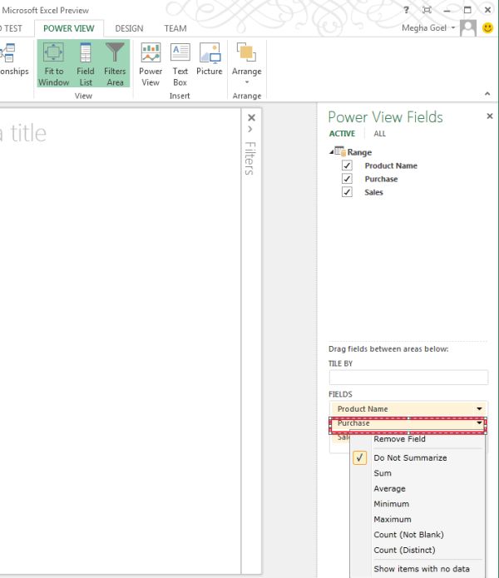
Task: Select Minimum aggregation option
Action: click(392, 504)
